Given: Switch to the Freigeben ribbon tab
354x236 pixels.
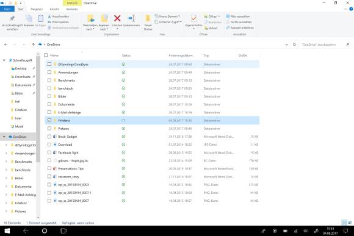Looking at the screenshot, I should point(37,9).
